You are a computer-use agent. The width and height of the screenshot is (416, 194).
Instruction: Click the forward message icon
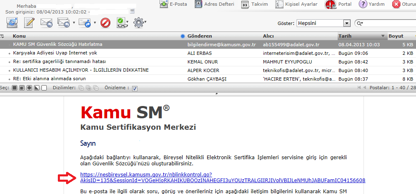pyautogui.click(x=84, y=23)
